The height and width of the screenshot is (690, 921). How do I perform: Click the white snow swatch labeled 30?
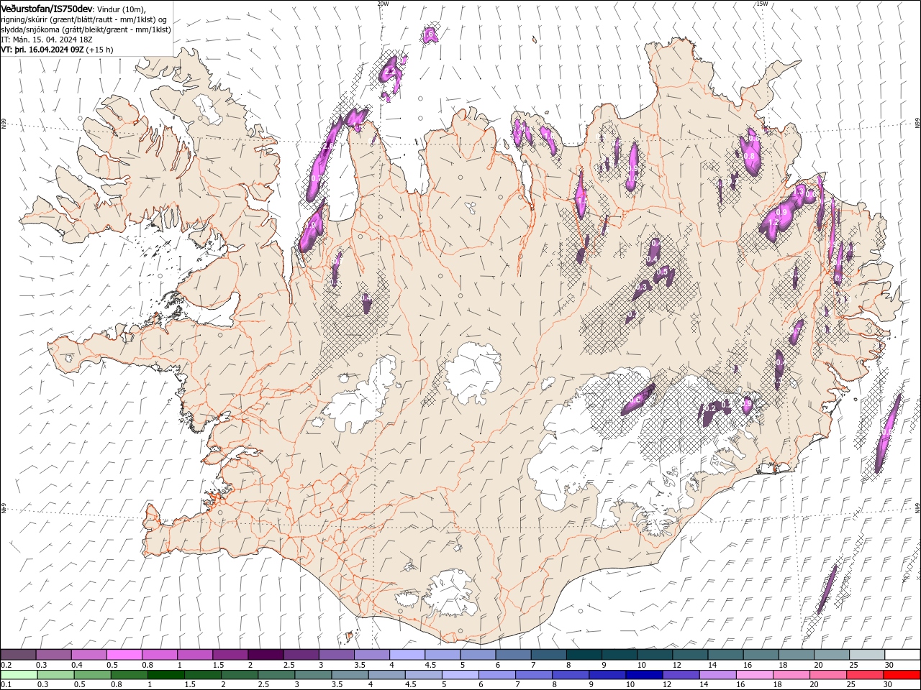coord(902,655)
